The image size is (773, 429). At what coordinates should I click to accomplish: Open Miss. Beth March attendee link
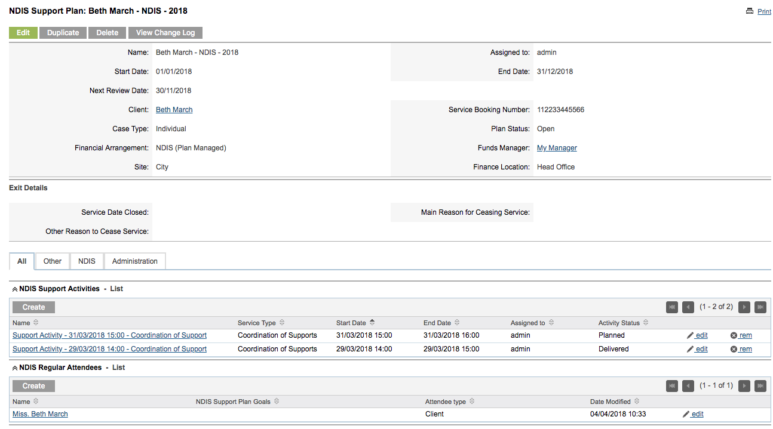click(x=40, y=414)
